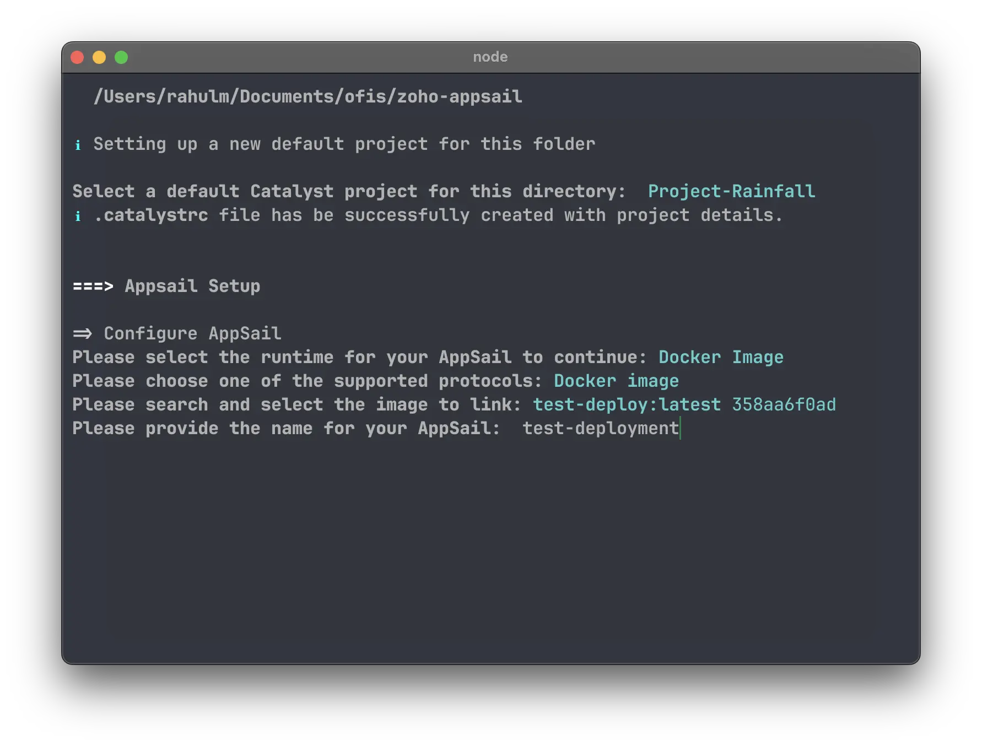Click the 'node' window title
982x746 pixels.
pyautogui.click(x=490, y=57)
